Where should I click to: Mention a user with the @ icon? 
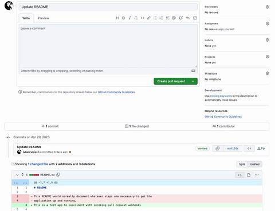pos(174,18)
